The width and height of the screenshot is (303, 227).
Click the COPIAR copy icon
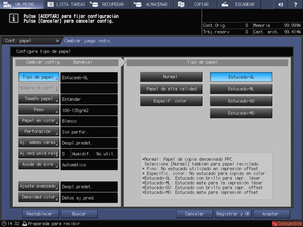[181, 4]
